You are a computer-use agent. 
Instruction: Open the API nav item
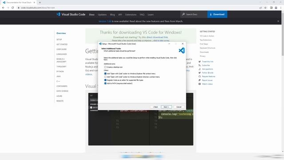pyautogui.click(x=120, y=15)
